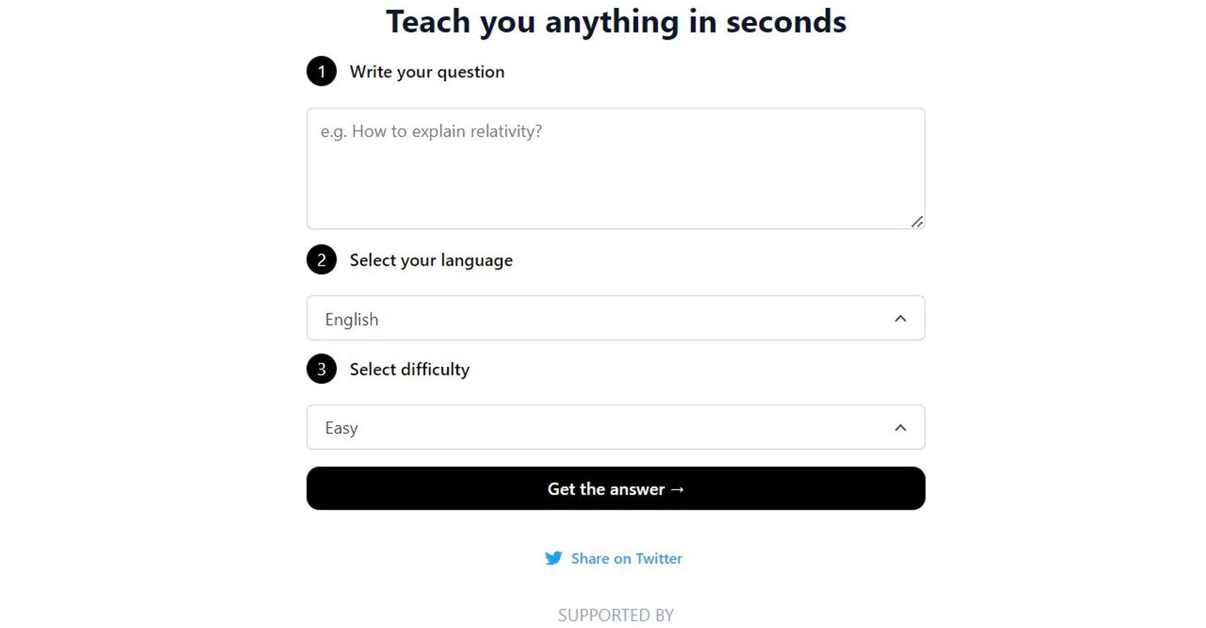Click the "Select your language" label
1206x628 pixels.
431,260
